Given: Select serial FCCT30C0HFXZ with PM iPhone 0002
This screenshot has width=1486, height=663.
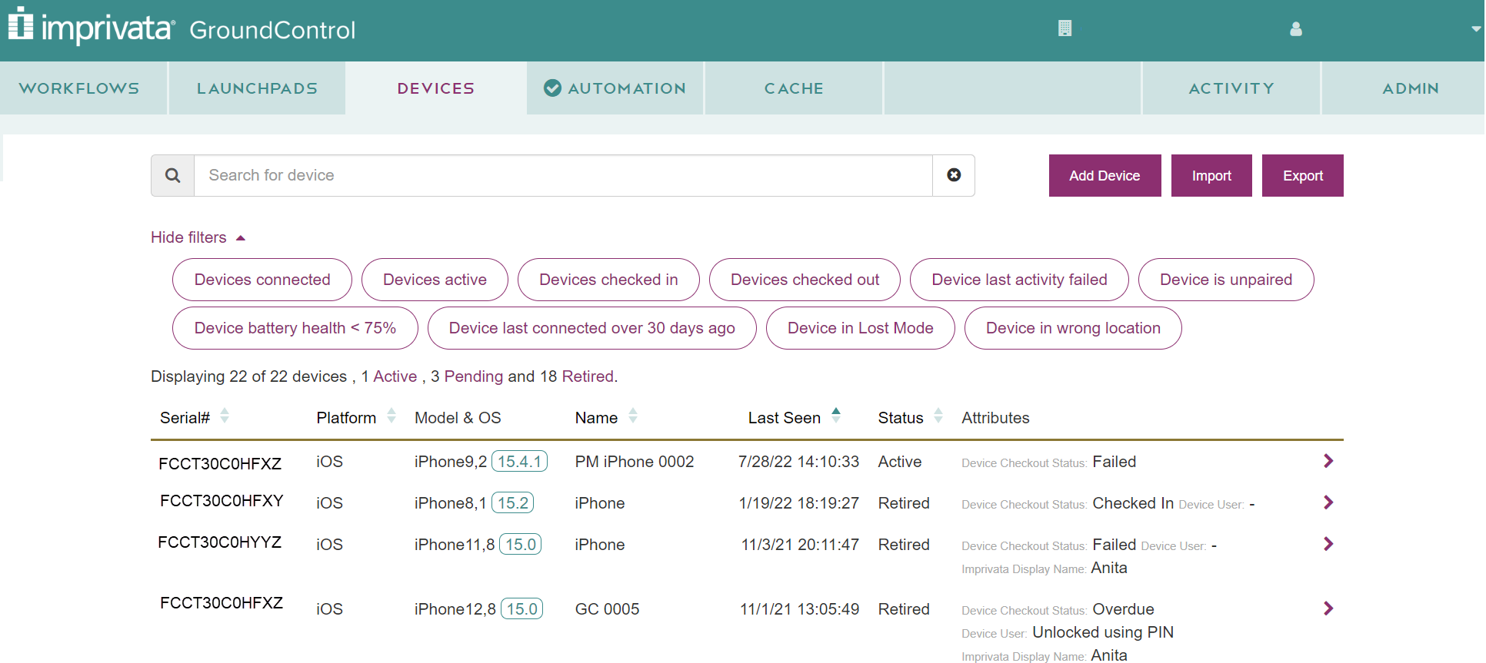Looking at the screenshot, I should point(220,464).
